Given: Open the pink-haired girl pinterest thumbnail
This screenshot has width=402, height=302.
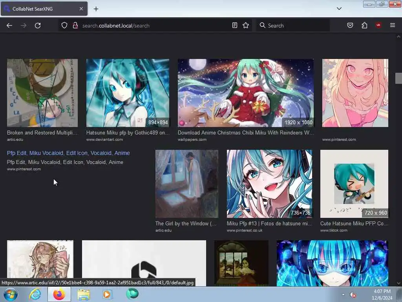Looking at the screenshot, I should 355,93.
